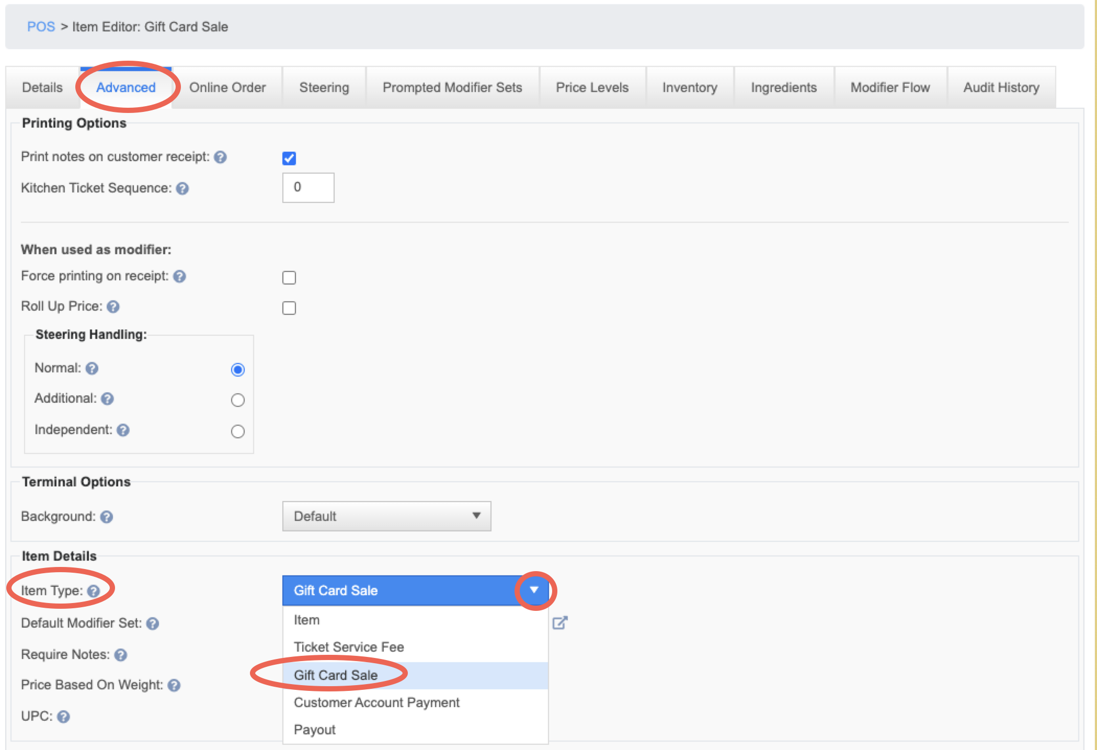1097x750 pixels.
Task: Open help for Price Based On Weight
Action: click(x=174, y=685)
